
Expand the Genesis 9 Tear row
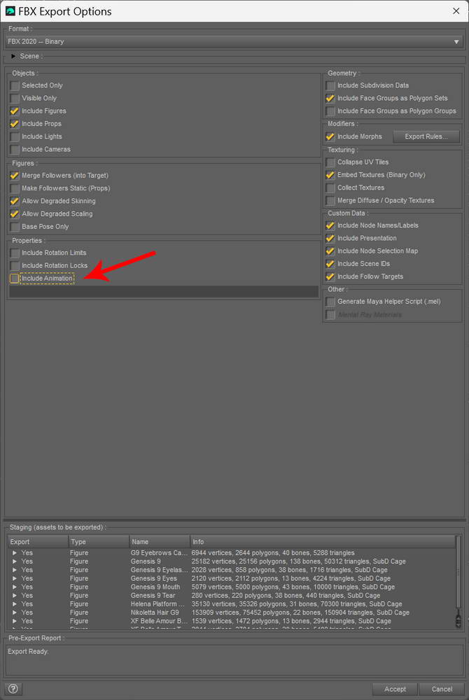click(15, 595)
